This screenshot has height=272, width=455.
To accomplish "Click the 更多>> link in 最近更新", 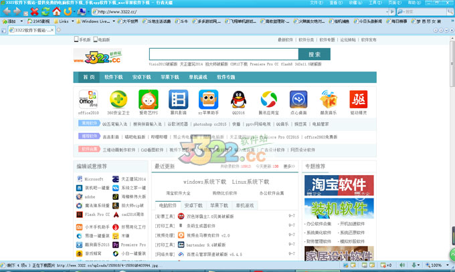I will 289,166.
